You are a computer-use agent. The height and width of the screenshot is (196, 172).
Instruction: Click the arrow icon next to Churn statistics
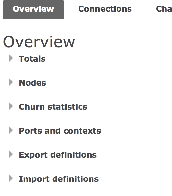[11, 106]
